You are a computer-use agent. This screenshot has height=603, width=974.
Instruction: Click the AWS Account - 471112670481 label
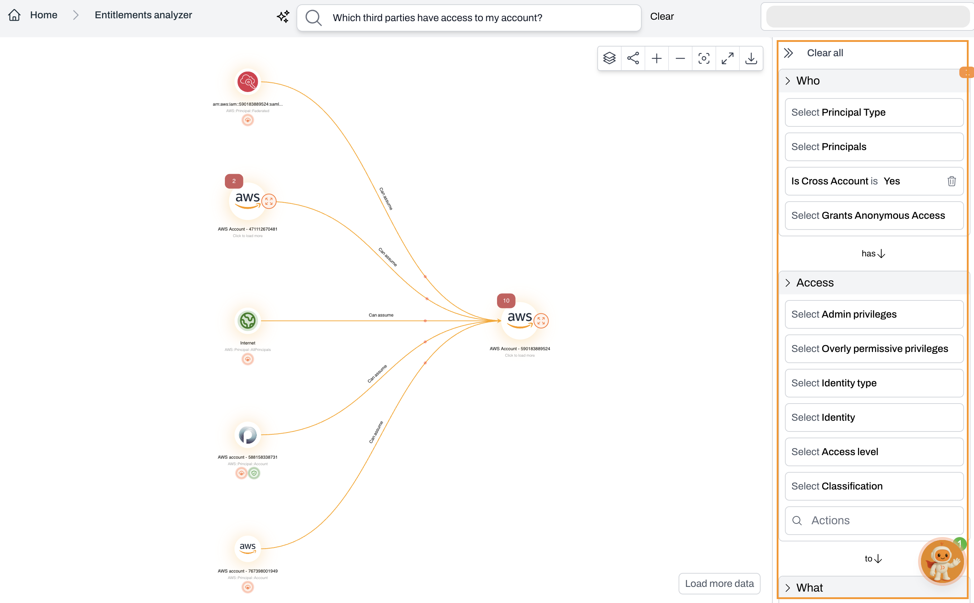[x=247, y=229]
